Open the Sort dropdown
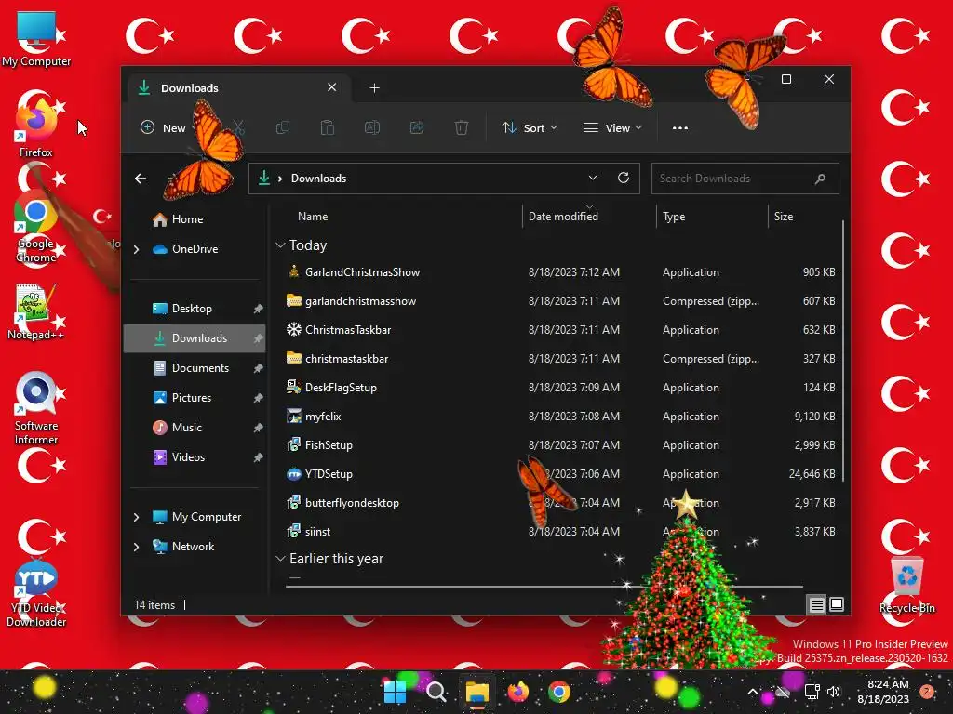953x714 pixels. 529,127
